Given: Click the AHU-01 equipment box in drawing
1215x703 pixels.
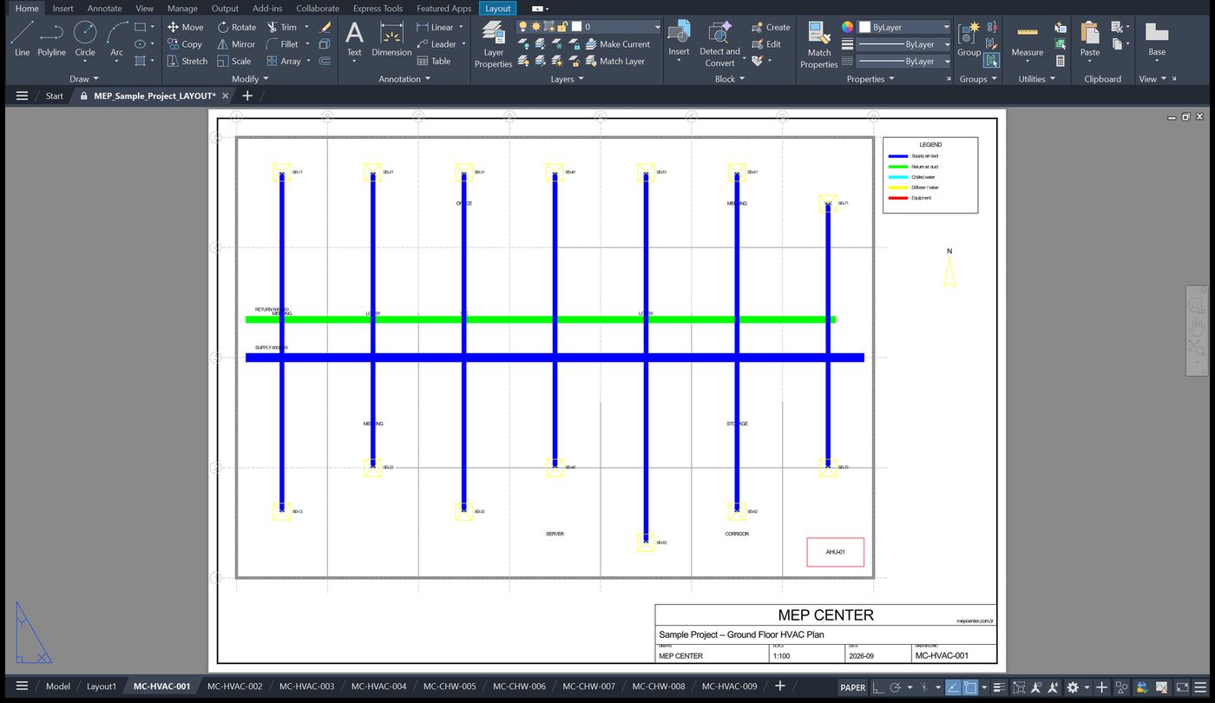Looking at the screenshot, I should [x=835, y=552].
